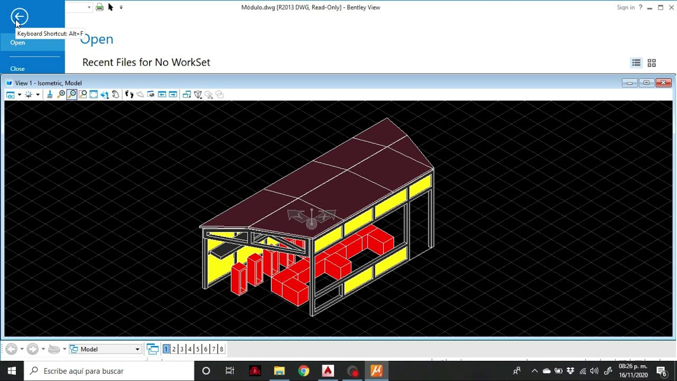The image size is (677, 381).
Task: Toggle view window 2
Action: (174, 349)
